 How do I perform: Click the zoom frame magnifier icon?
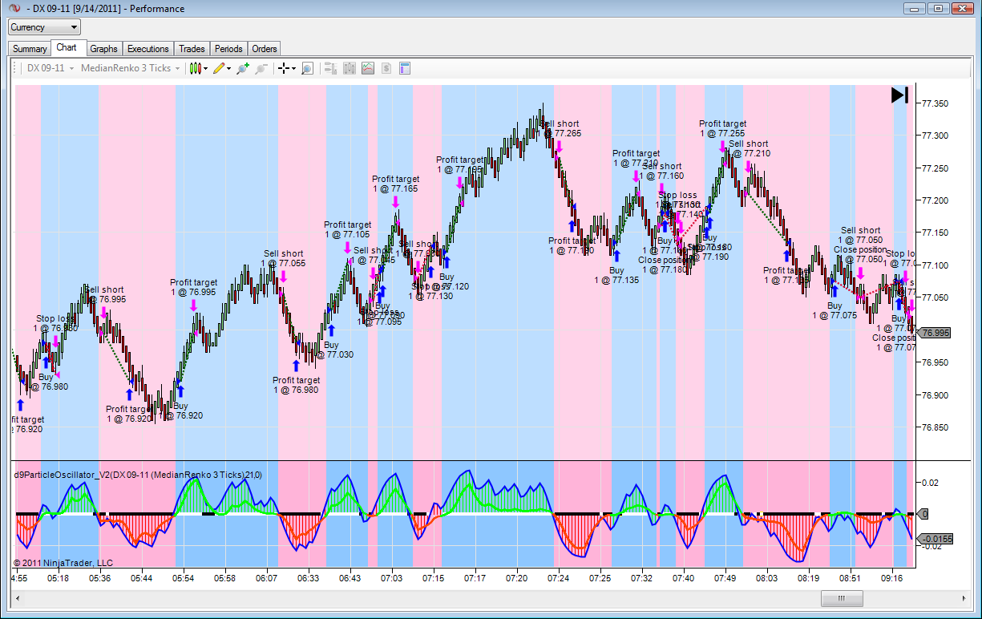307,68
